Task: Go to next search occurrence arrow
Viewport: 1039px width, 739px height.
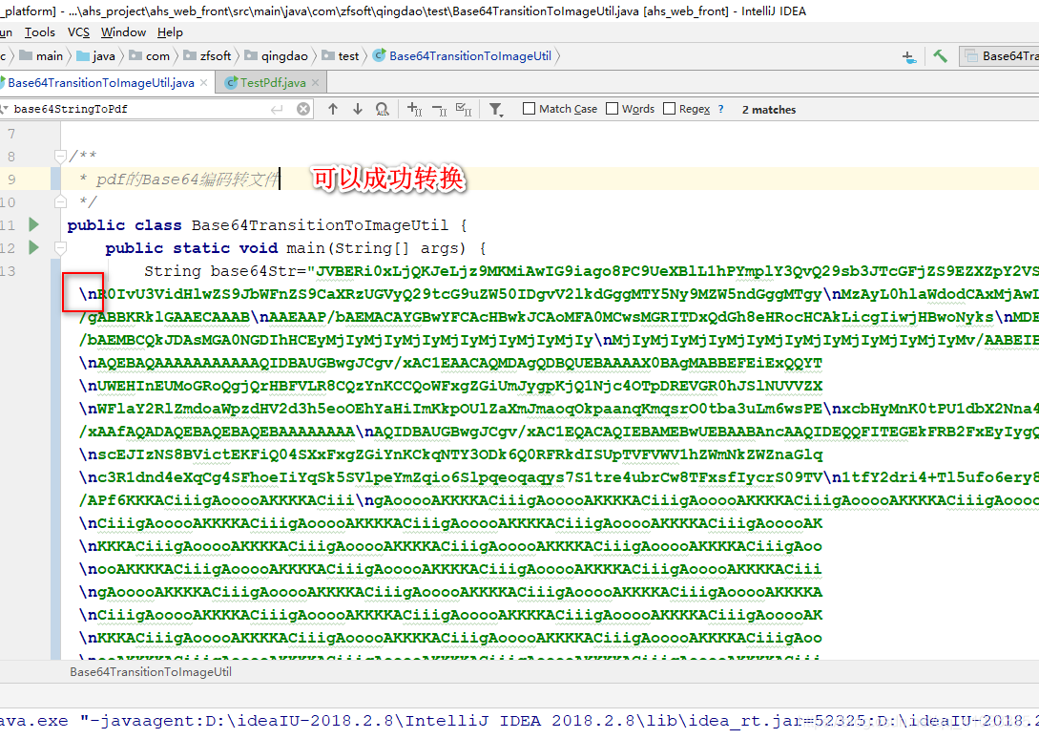Action: (x=358, y=109)
